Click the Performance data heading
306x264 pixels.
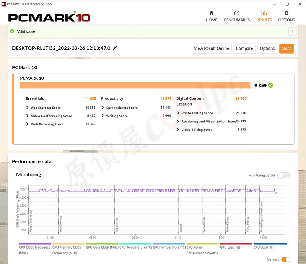click(x=32, y=161)
